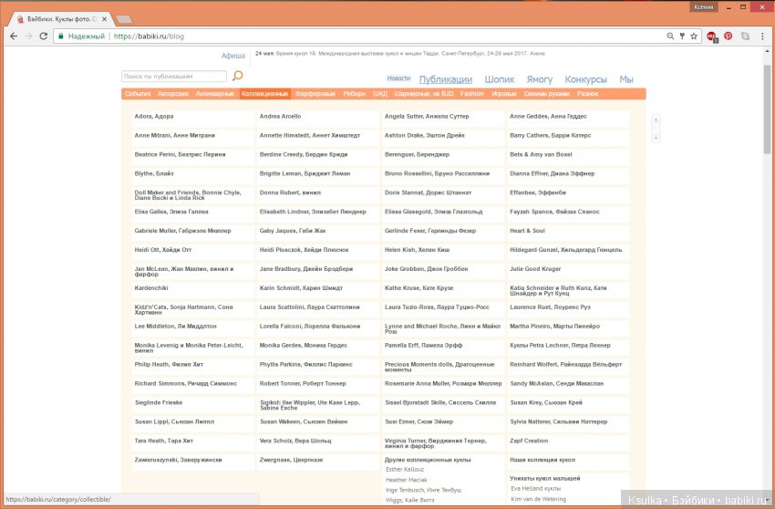
Task: Open the Chrome three-dot menu
Action: coord(763,36)
